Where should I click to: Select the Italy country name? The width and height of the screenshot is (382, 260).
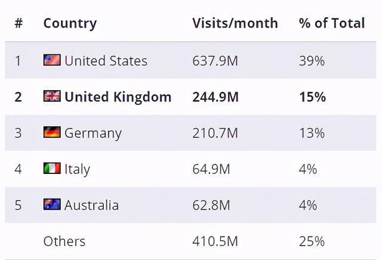click(77, 169)
